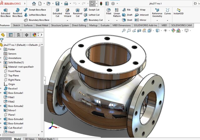200x140 pixels.
Task: Click the Section View icon
Action: (x=139, y=31)
